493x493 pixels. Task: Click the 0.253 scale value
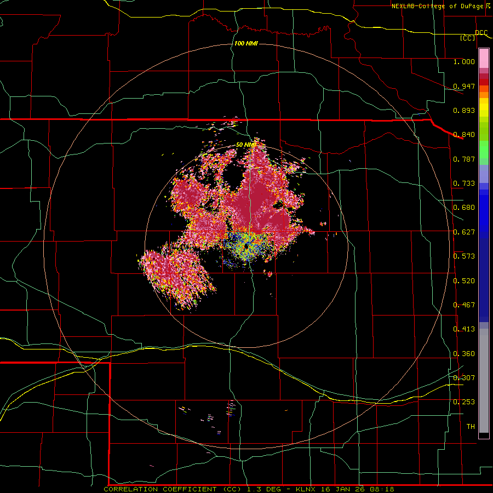pyautogui.click(x=464, y=402)
